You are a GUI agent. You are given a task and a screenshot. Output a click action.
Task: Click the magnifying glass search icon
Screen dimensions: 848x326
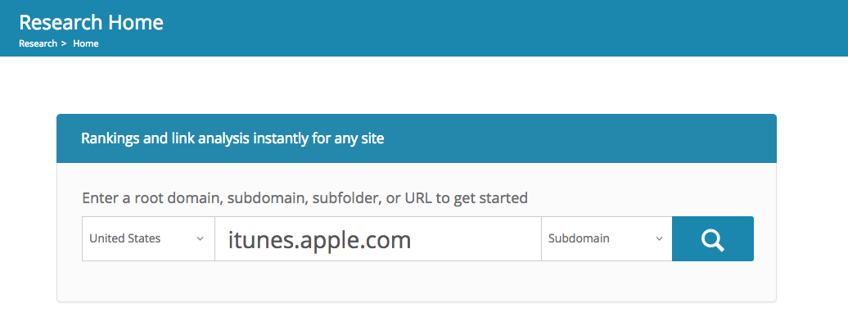tap(713, 239)
